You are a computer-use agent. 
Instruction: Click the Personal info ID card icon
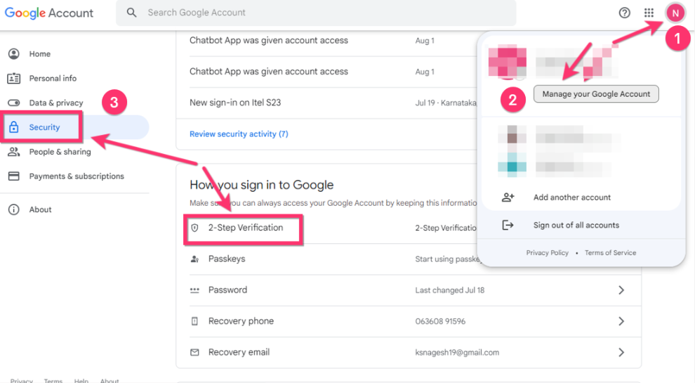point(13,79)
